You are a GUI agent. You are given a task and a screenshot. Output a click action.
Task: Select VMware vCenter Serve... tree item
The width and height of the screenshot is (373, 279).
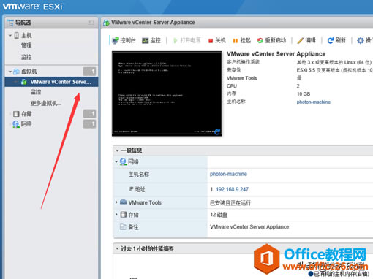[x=51, y=82]
